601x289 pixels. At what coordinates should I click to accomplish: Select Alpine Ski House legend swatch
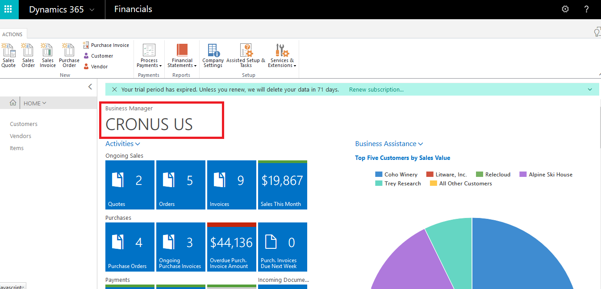click(523, 175)
